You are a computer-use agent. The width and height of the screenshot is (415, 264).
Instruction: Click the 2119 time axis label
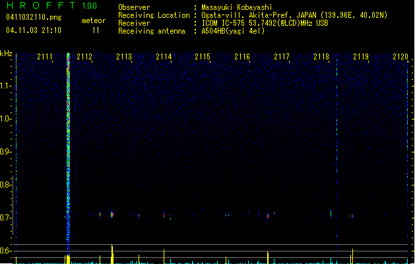click(361, 57)
